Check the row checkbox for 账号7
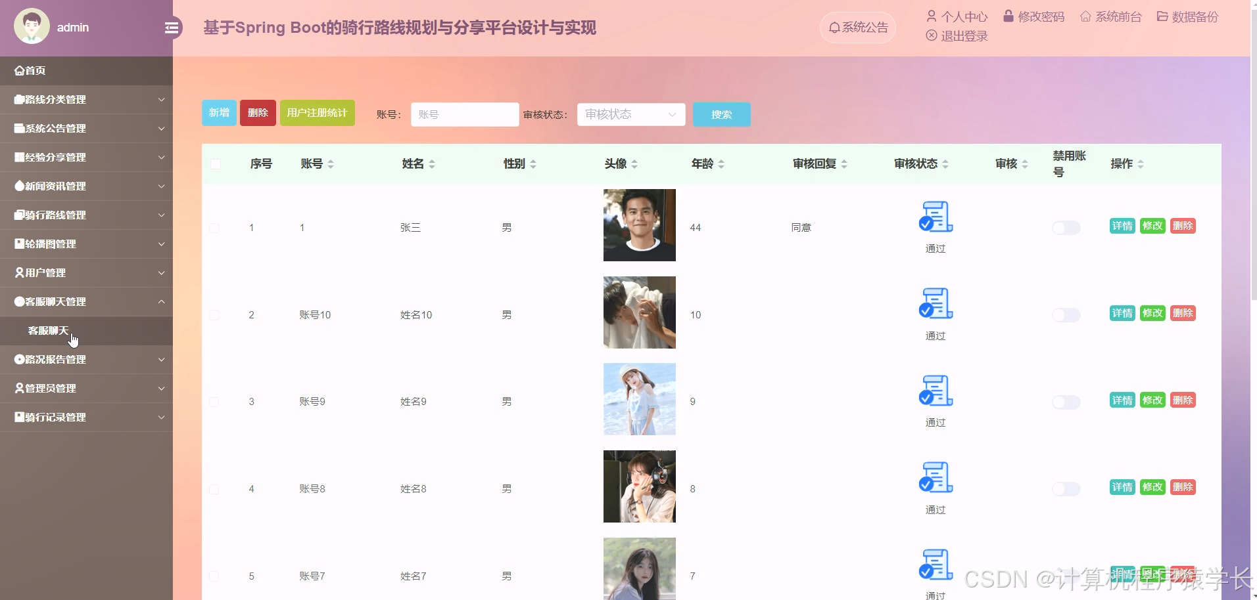Viewport: 1257px width, 600px height. [214, 576]
